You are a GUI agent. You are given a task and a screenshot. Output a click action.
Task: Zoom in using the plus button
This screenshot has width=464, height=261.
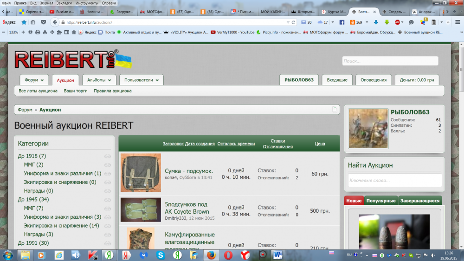click(23, 32)
